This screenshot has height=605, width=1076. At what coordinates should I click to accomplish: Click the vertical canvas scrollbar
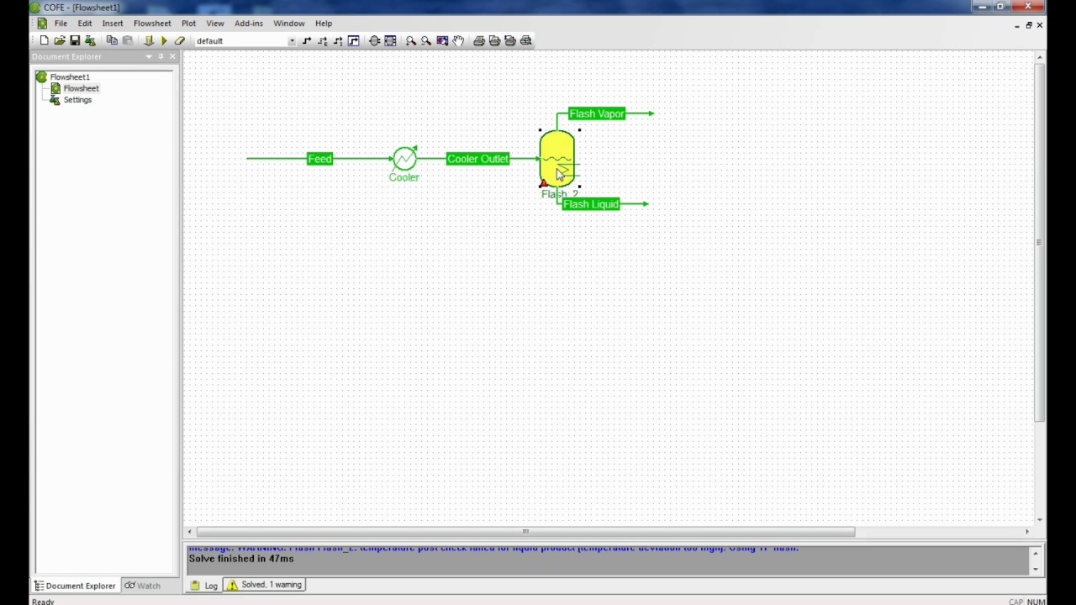pyautogui.click(x=1040, y=242)
